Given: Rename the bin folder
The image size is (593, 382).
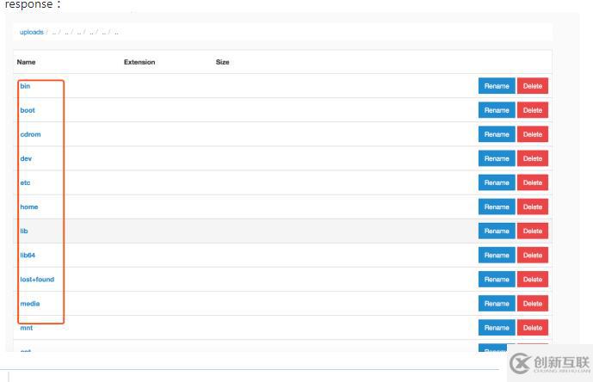Looking at the screenshot, I should click(x=497, y=86).
